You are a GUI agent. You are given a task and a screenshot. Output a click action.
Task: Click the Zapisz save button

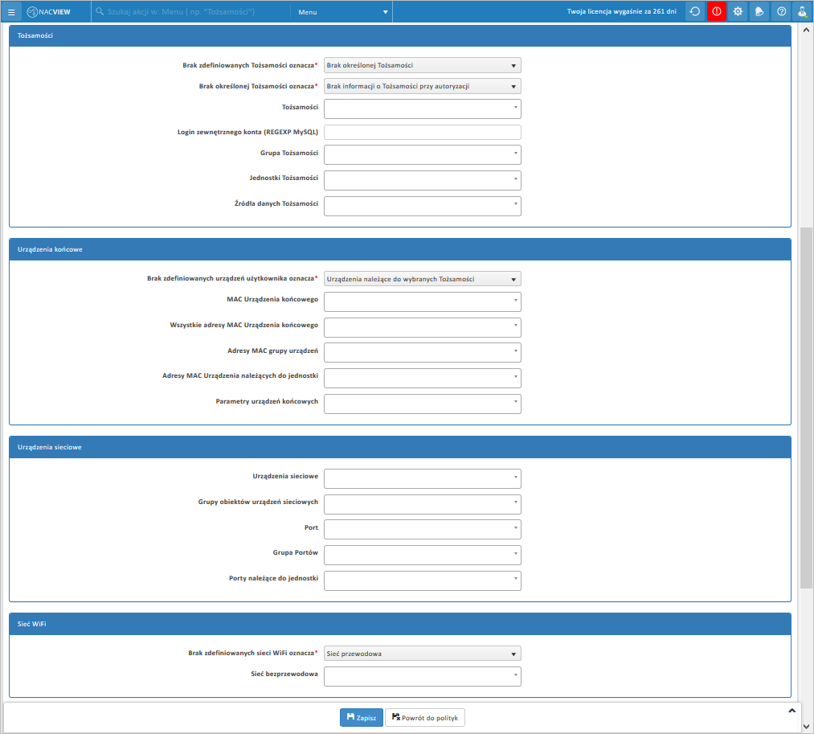[361, 717]
